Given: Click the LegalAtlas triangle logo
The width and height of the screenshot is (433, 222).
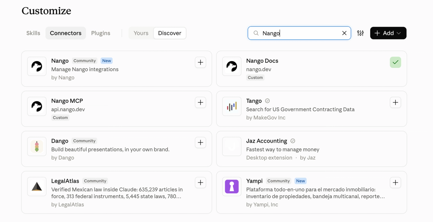Looking at the screenshot, I should [37, 187].
